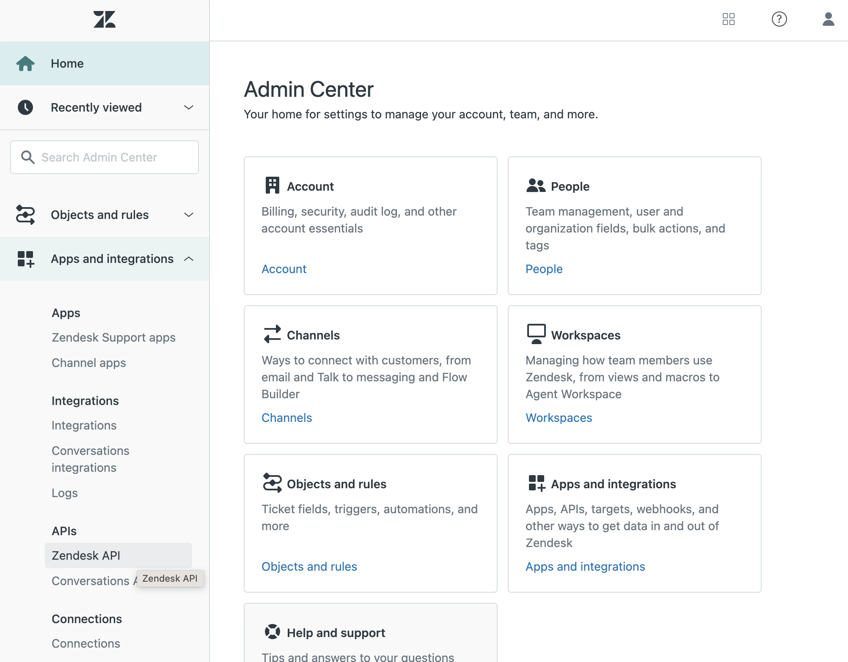Screen dimensions: 848x662
Task: Click the user profile icon
Action: [x=828, y=19]
